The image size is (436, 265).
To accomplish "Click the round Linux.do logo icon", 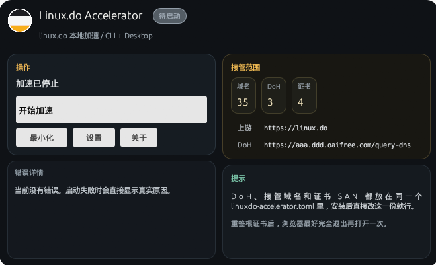I will tap(20, 20).
